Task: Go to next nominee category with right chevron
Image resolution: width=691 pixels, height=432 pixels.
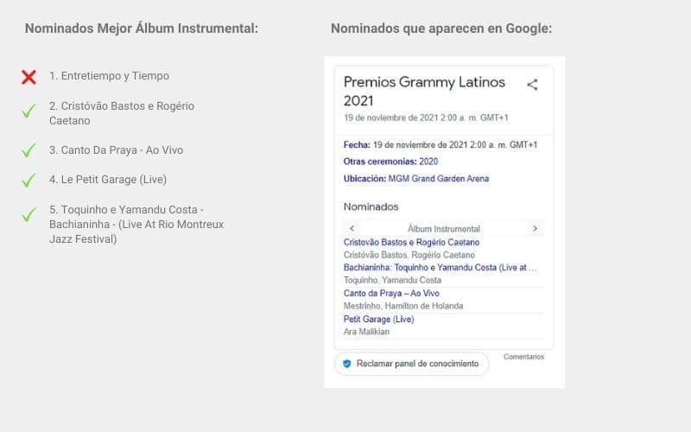Action: click(x=535, y=229)
